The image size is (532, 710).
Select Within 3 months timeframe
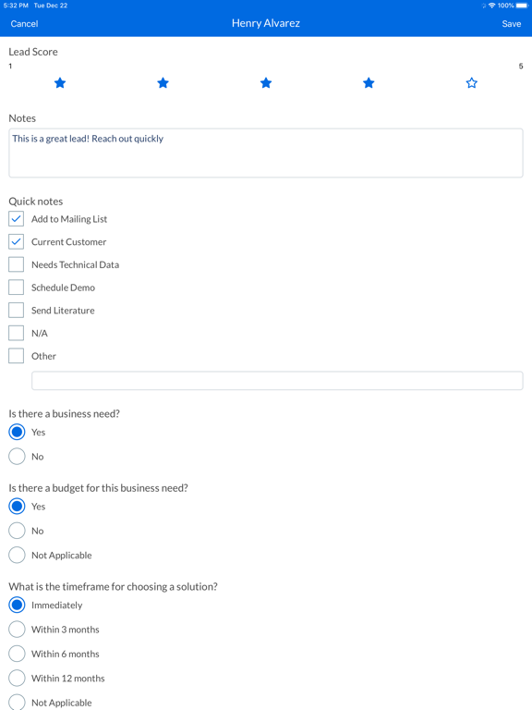tap(17, 630)
